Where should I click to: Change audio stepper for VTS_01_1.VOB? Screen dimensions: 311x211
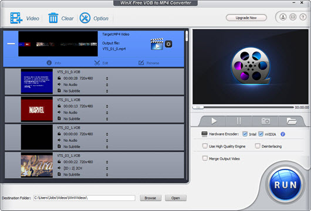tap(107, 113)
